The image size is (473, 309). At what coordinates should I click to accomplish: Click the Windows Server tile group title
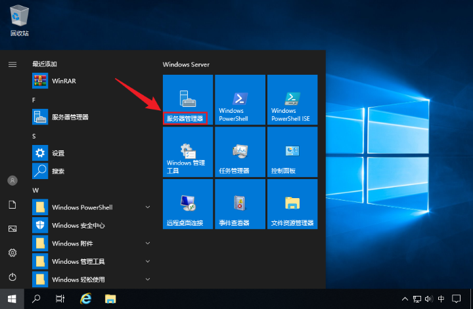186,64
